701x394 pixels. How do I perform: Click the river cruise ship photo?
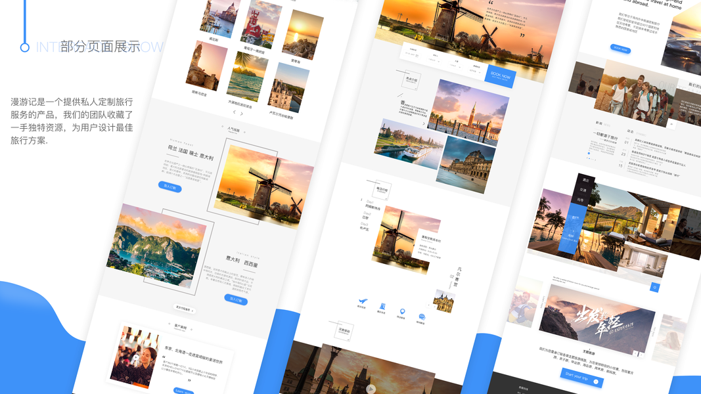(x=409, y=144)
